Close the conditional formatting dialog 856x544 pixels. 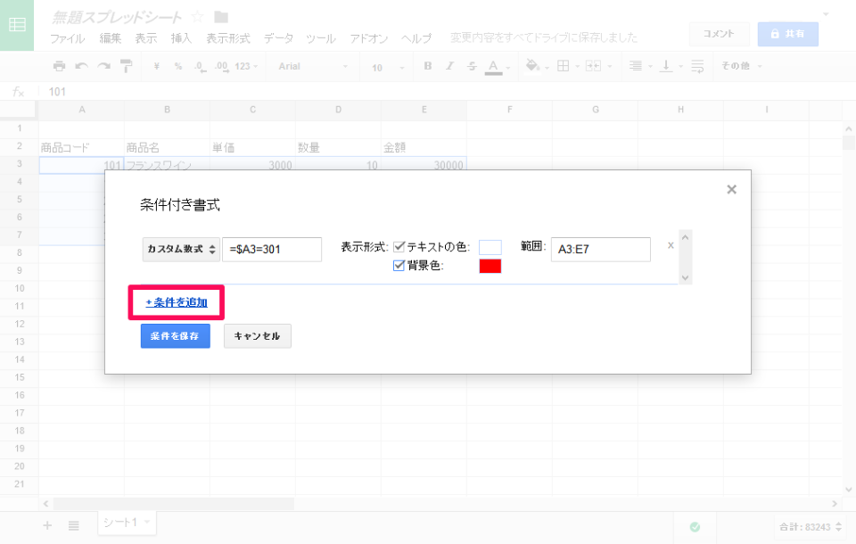point(731,189)
